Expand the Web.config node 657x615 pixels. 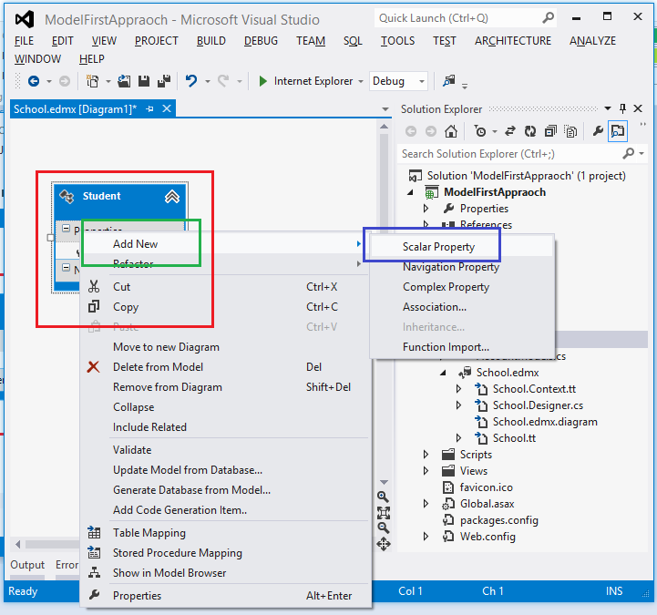(426, 537)
